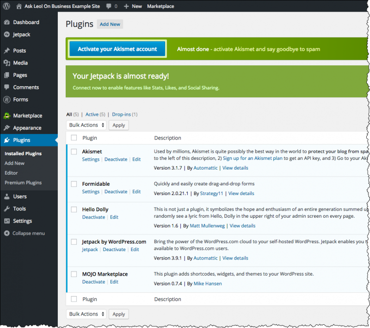
Task: Click the Forms icon in sidebar
Action: pyautogui.click(x=7, y=100)
